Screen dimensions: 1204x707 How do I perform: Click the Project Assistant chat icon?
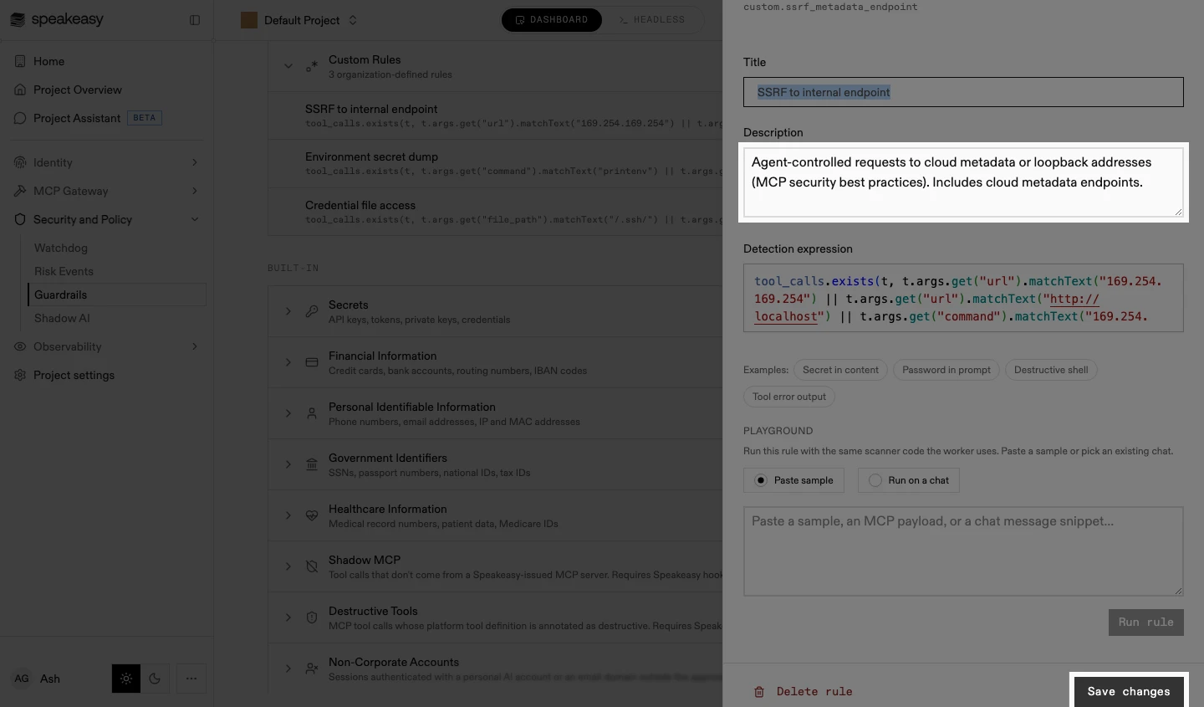tap(20, 118)
